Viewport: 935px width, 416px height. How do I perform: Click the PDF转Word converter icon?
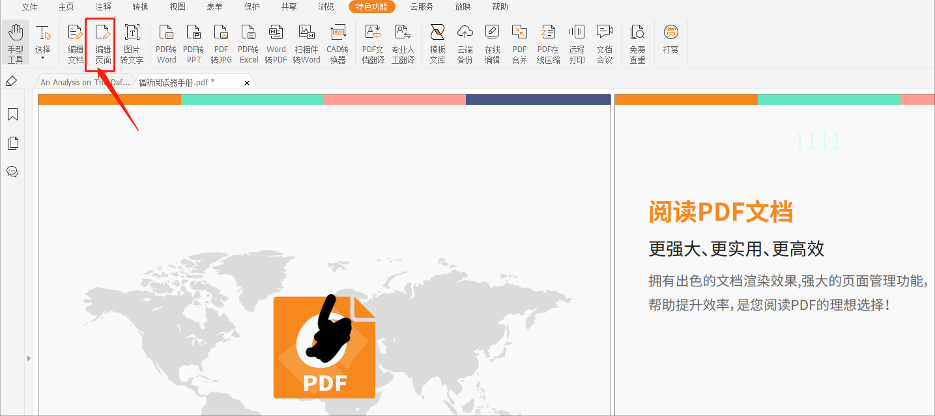166,44
